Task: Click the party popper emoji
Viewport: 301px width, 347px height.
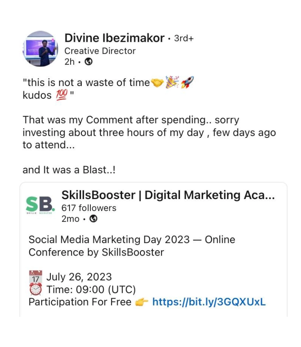Action: [172, 82]
